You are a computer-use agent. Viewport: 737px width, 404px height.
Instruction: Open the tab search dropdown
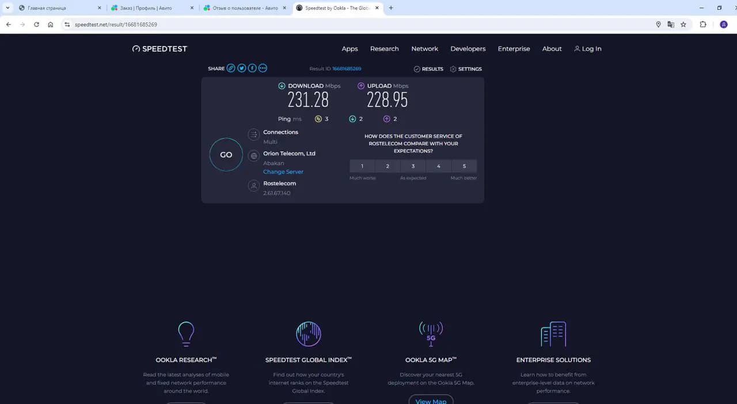(x=7, y=8)
